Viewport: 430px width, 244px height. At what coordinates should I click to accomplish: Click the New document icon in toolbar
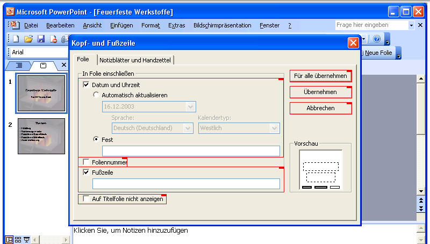[x=16, y=39]
